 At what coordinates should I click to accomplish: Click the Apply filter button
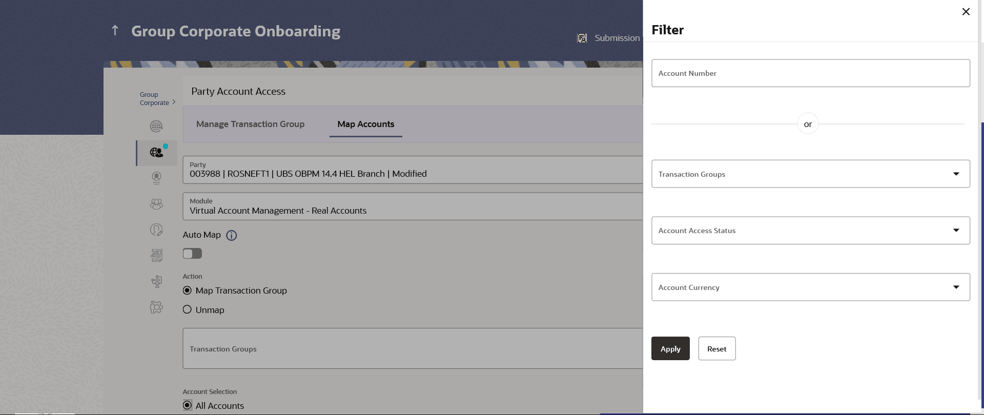click(x=670, y=348)
